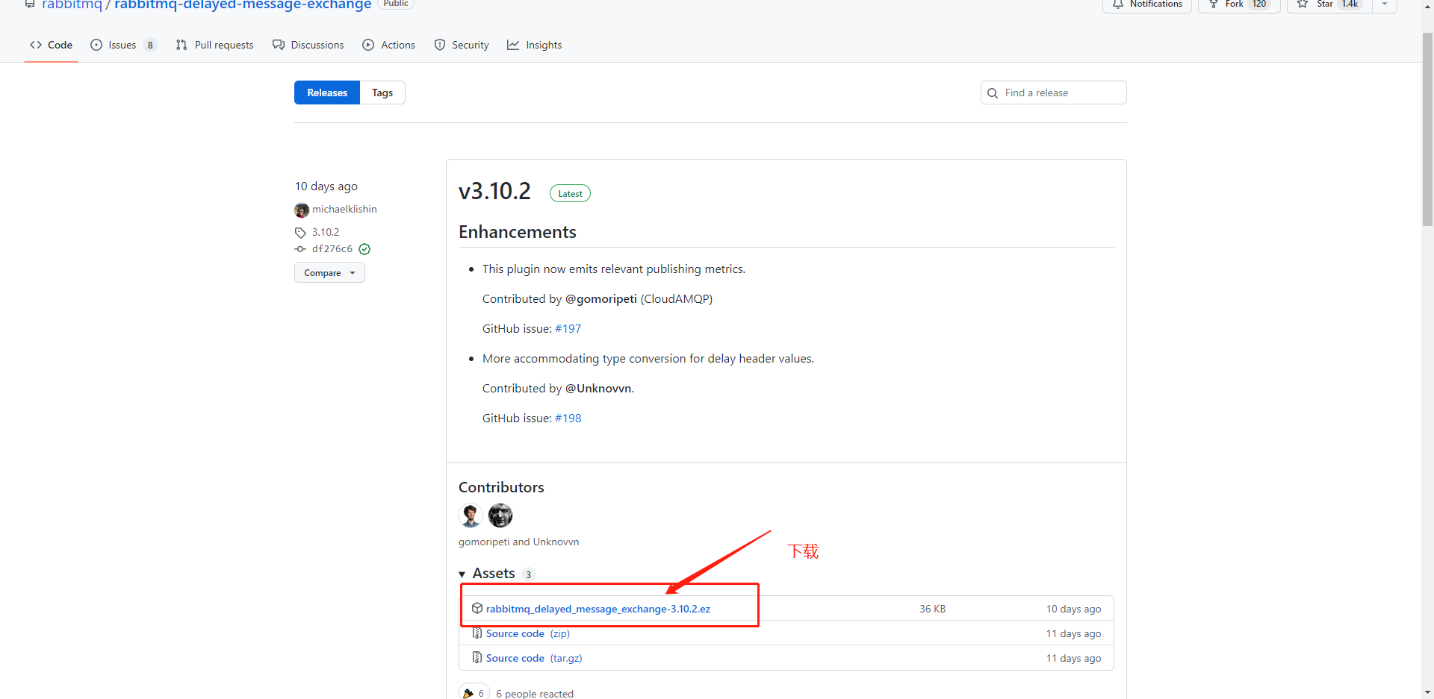
Task: Click the Issues circle icon
Action: 96,45
